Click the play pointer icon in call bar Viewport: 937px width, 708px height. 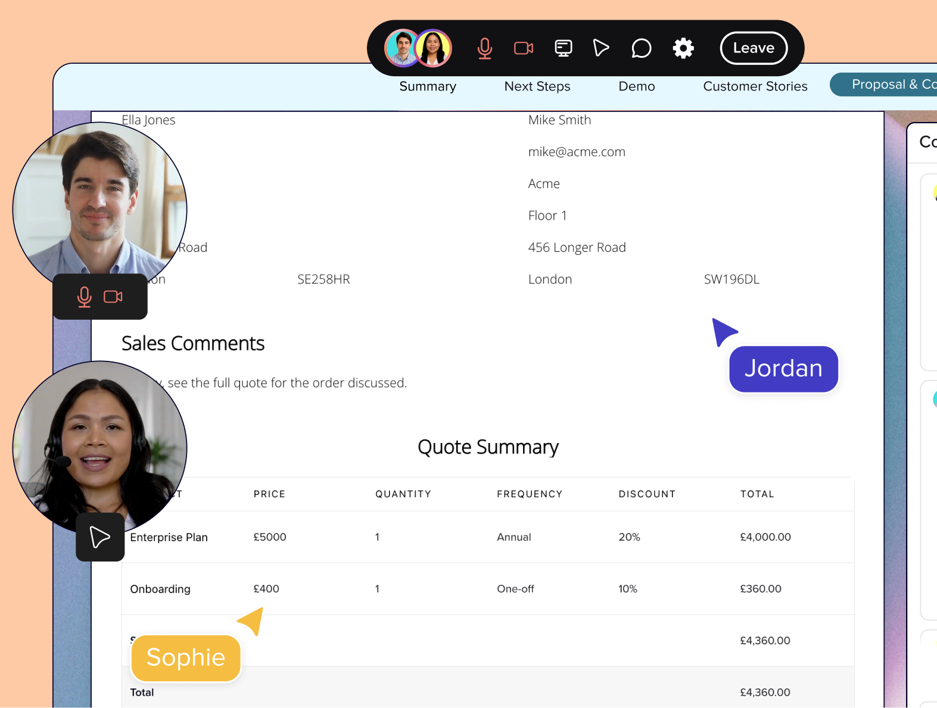(601, 48)
